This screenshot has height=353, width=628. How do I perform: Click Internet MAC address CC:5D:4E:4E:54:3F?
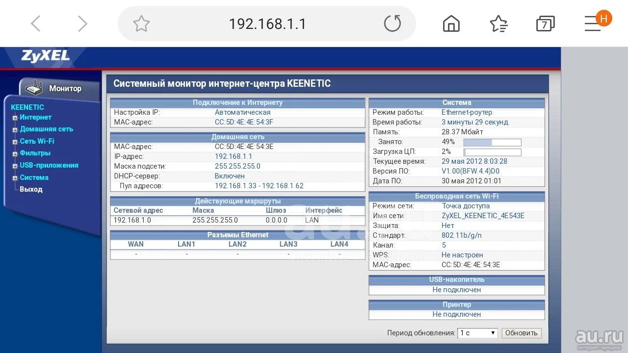coord(244,122)
